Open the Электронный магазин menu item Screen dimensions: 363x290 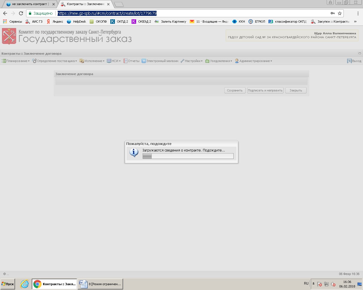pos(160,61)
